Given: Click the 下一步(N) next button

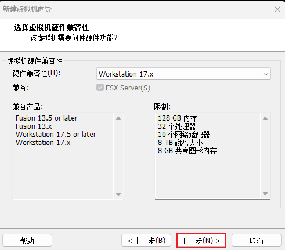Looking at the screenshot, I should [x=201, y=241].
